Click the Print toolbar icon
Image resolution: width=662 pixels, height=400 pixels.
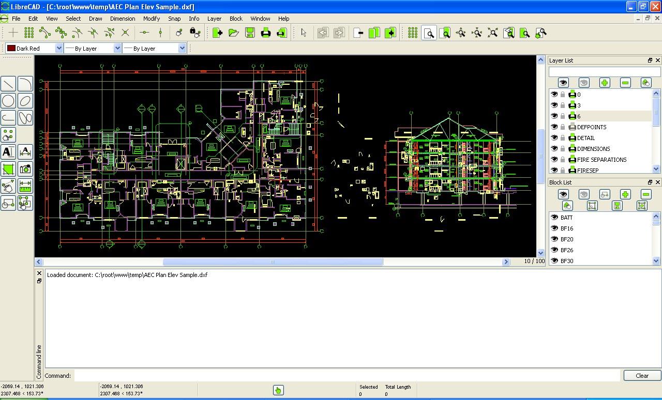point(265,32)
